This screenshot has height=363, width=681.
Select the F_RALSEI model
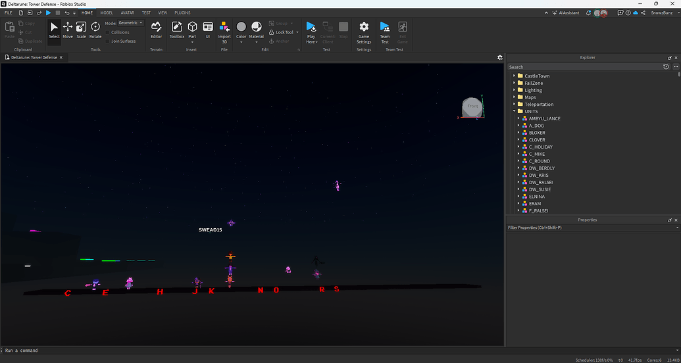(538, 211)
